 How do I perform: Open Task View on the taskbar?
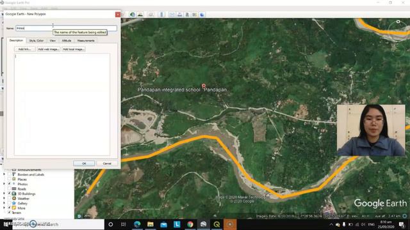pyautogui.click(x=124, y=224)
